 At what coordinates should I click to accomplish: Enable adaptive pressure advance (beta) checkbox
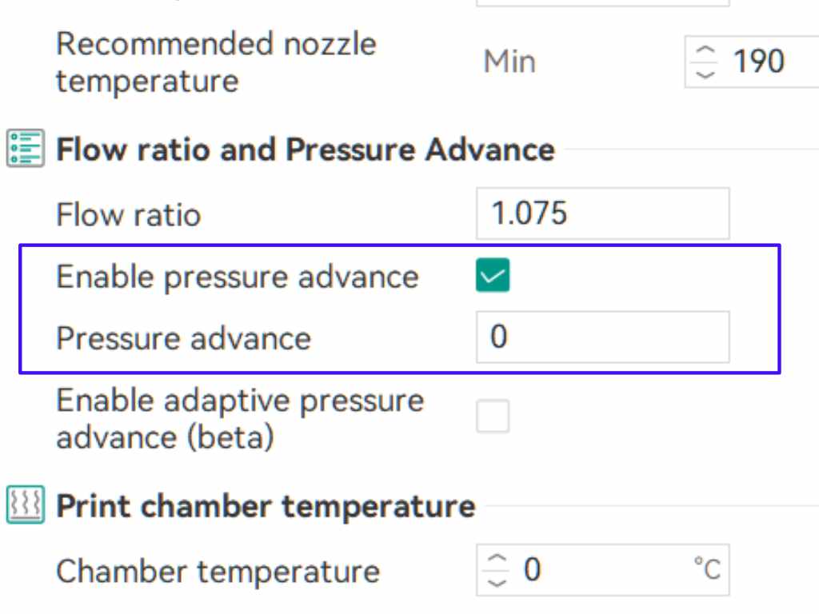(x=493, y=417)
